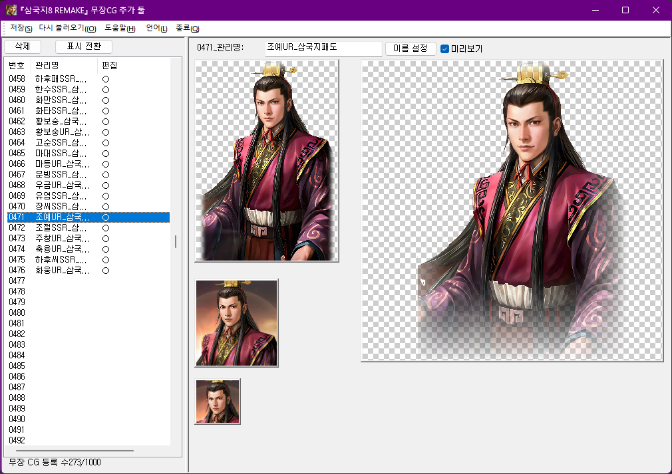Click the 번호 column header
This screenshot has width=672, height=474.
pos(17,65)
